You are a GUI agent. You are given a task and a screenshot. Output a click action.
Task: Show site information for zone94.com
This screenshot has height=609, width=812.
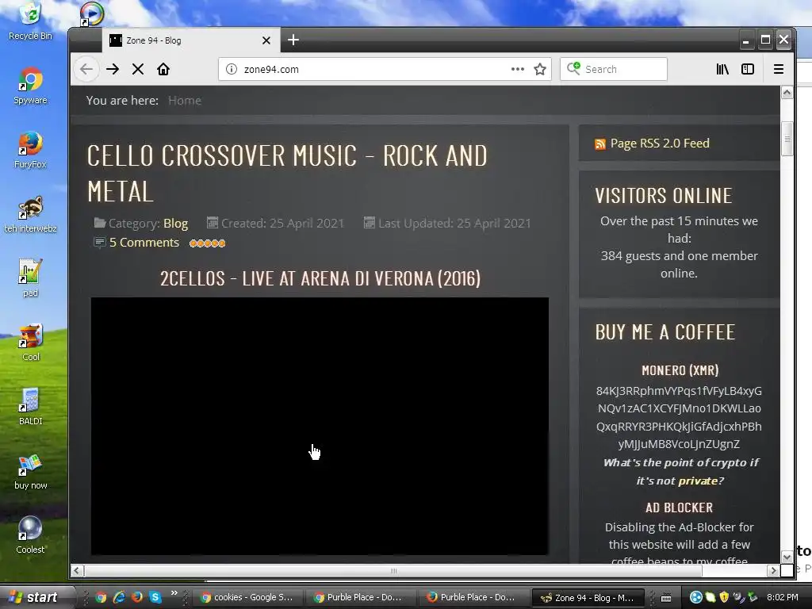coord(232,70)
